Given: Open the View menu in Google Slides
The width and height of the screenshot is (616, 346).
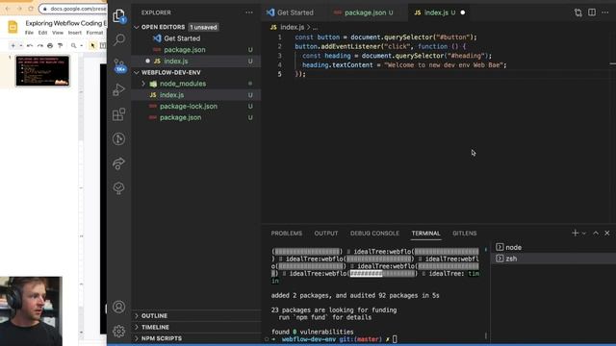Looking at the screenshot, I should [58, 33].
